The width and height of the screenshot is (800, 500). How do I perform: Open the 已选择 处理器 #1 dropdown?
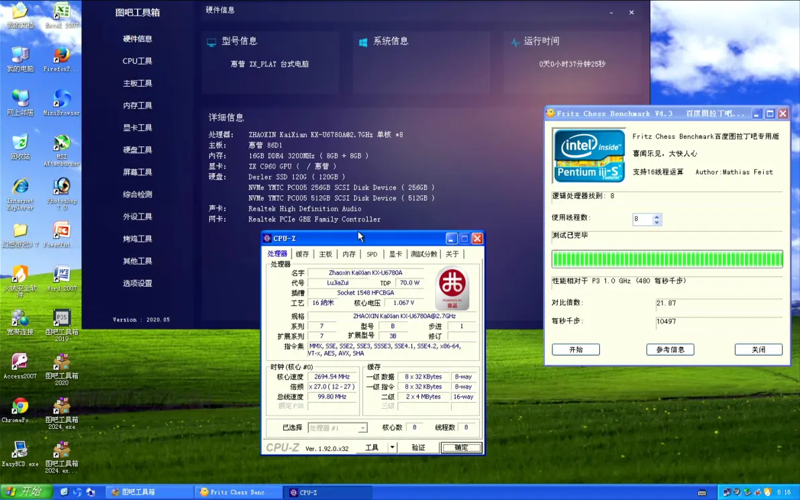[337, 428]
